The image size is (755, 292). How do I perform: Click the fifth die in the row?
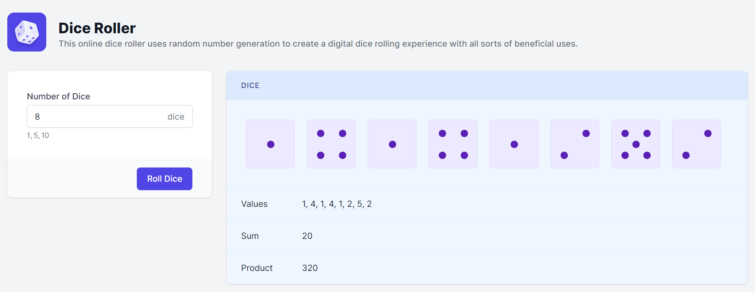pyautogui.click(x=514, y=144)
